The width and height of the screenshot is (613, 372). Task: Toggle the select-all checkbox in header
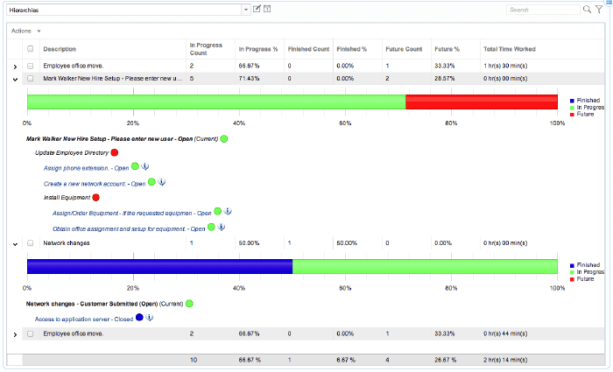pyautogui.click(x=30, y=49)
